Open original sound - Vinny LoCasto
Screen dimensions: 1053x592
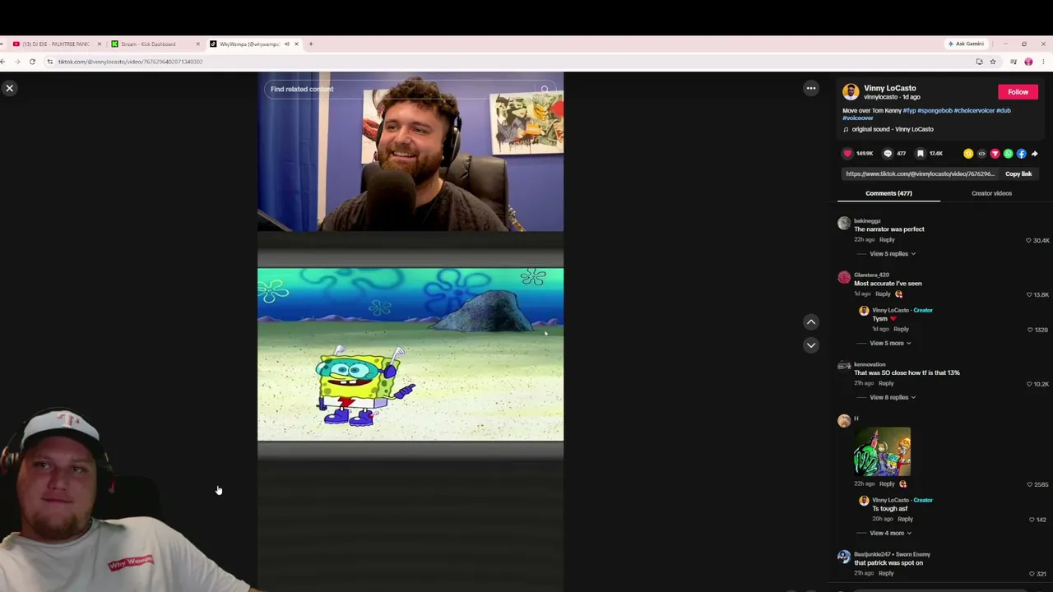893,129
